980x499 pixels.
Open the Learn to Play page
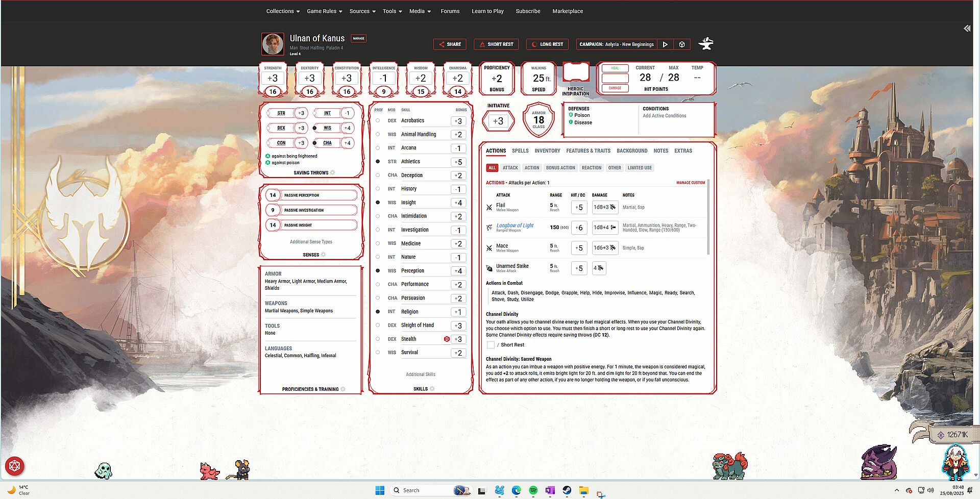point(487,11)
